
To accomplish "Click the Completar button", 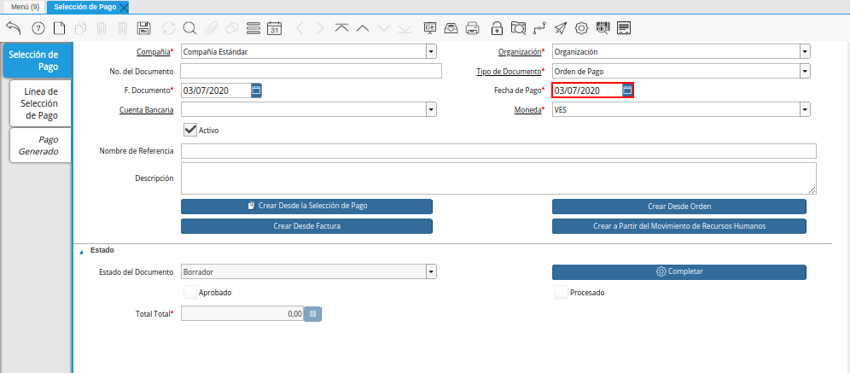I will click(679, 271).
